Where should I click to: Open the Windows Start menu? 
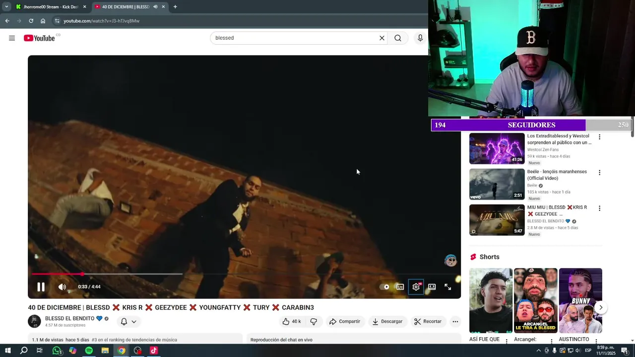(8, 351)
